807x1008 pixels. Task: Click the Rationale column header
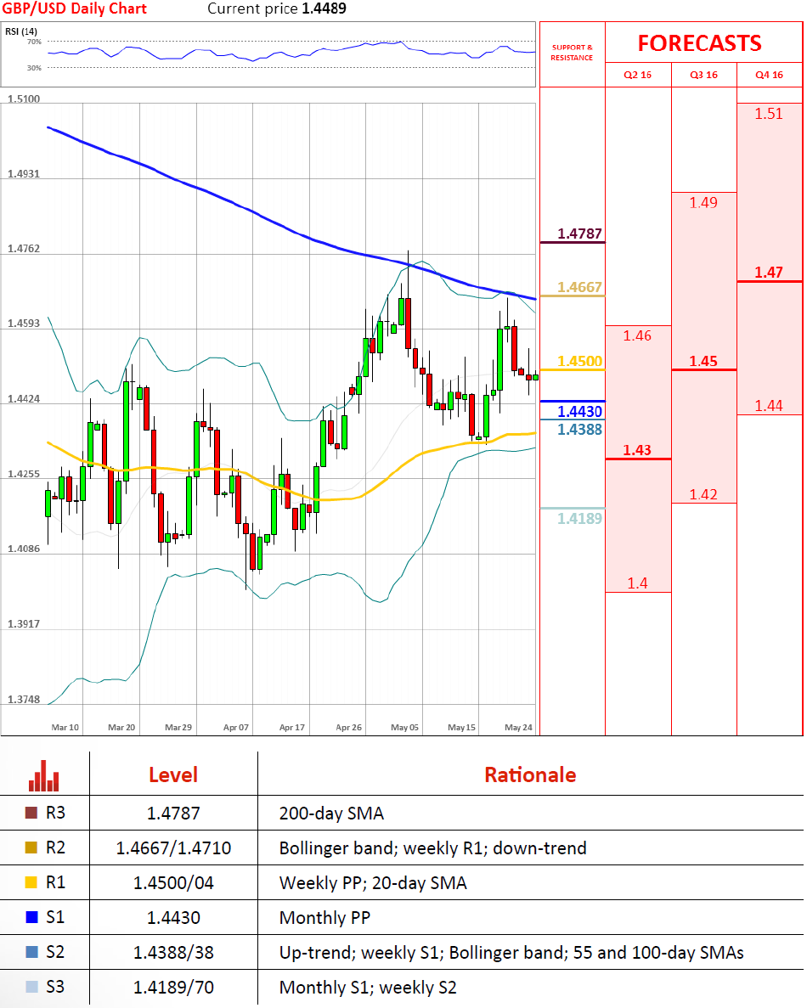(531, 774)
